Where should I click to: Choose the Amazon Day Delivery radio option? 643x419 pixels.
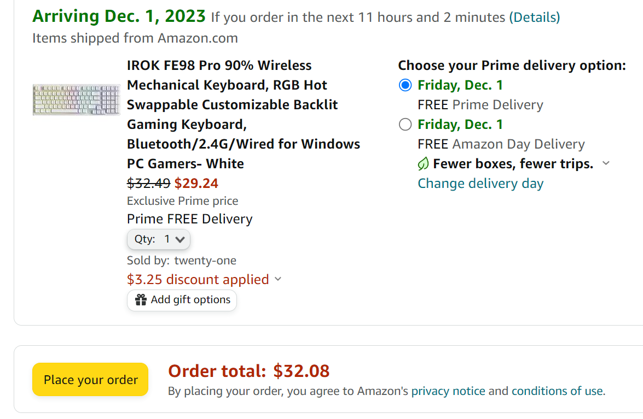405,125
